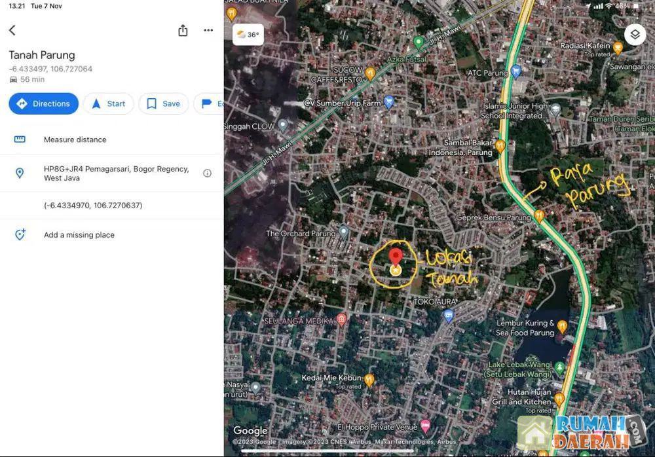Open the three-dot more options menu
655x457 pixels.
pyautogui.click(x=208, y=30)
